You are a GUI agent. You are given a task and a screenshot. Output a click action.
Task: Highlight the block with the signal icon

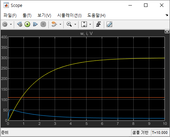54,24
